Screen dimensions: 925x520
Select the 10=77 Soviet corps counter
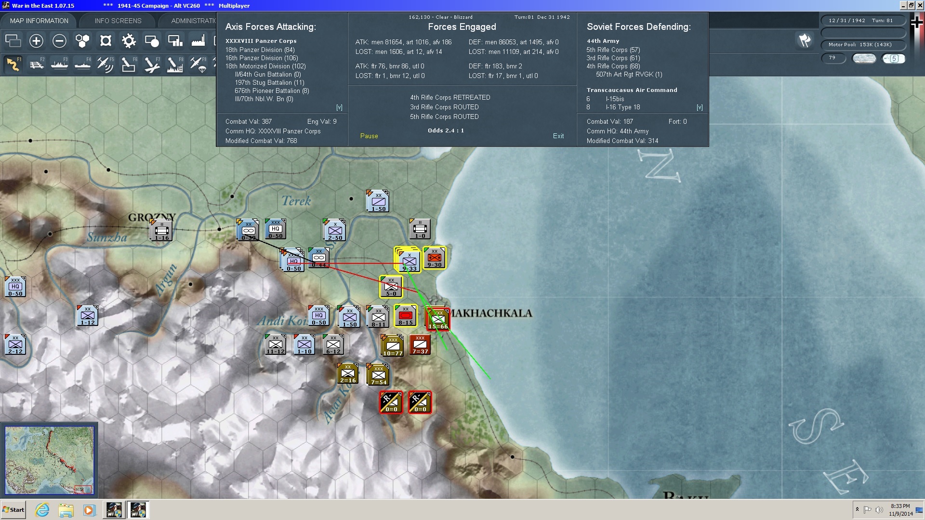point(393,346)
